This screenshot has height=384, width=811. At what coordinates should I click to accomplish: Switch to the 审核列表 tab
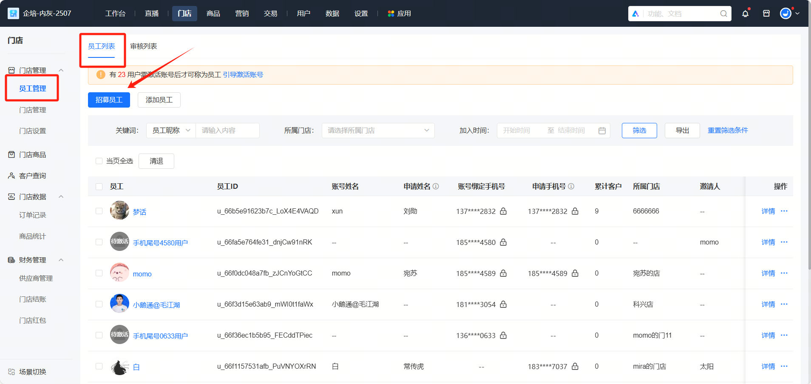point(143,46)
